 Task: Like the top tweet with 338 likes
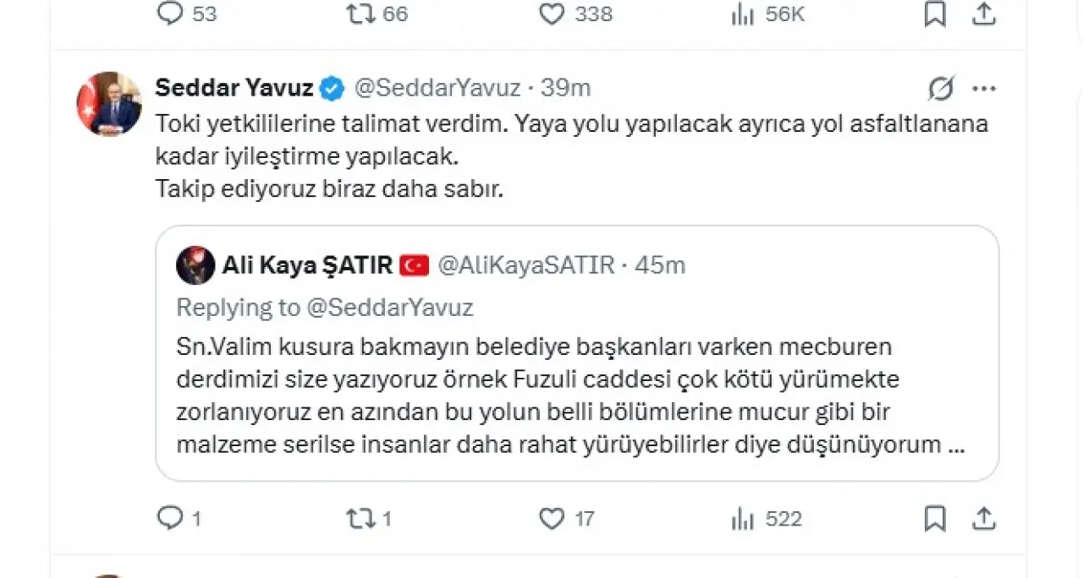coord(552,14)
